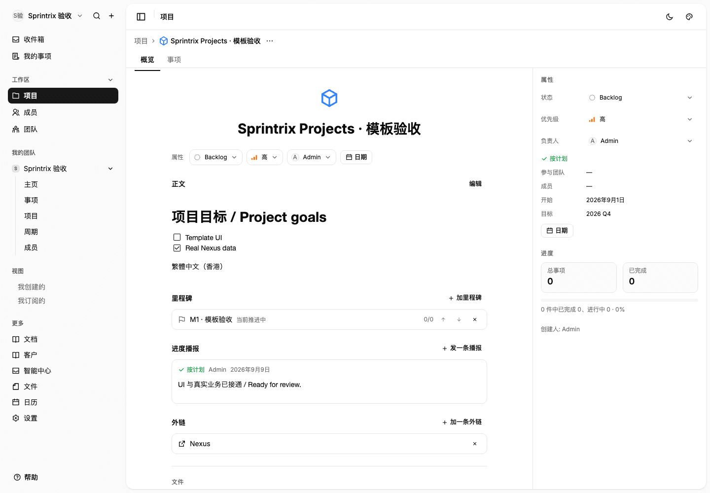Collapse the Sprintrix 验收 team tree
The height and width of the screenshot is (493, 710).
tap(110, 169)
